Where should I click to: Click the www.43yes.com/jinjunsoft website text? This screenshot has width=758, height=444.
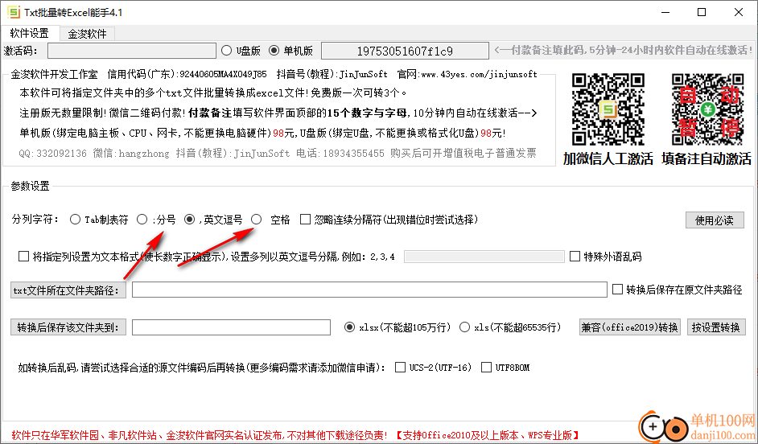coord(479,75)
